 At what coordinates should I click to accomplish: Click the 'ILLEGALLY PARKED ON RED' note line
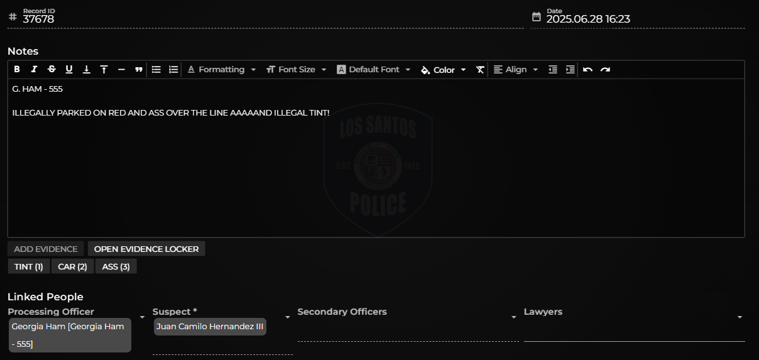(171, 113)
